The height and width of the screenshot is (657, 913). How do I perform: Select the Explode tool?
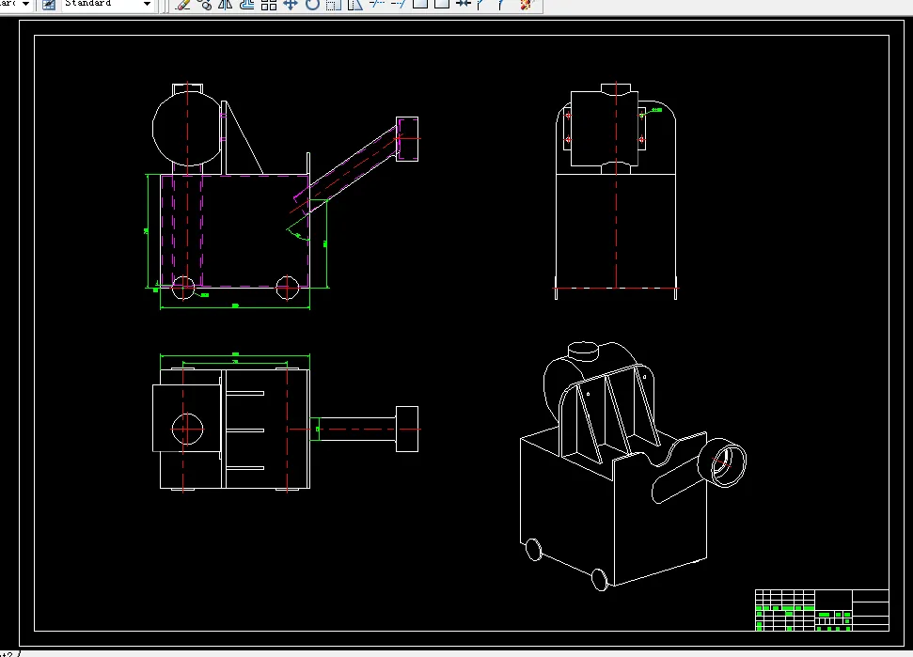pyautogui.click(x=526, y=5)
